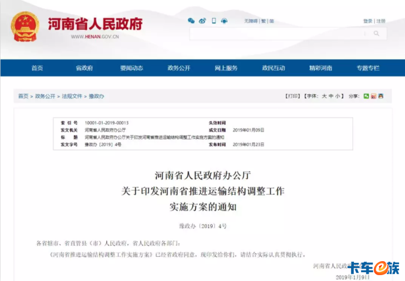Set font size to 大 (large)

pos(322,95)
